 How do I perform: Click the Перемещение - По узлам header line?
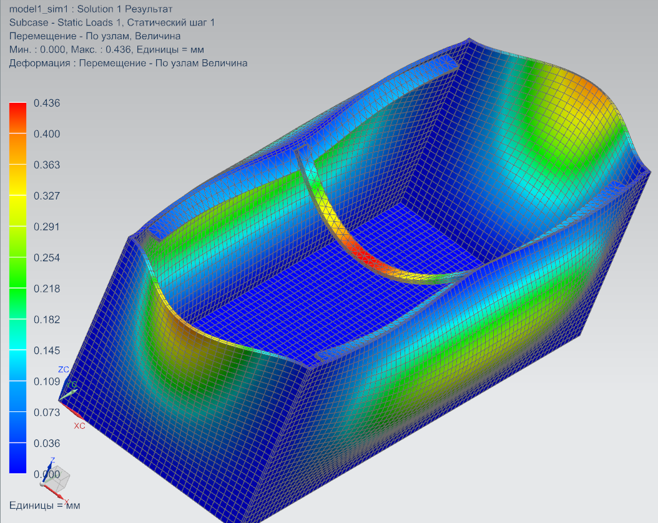(x=95, y=36)
